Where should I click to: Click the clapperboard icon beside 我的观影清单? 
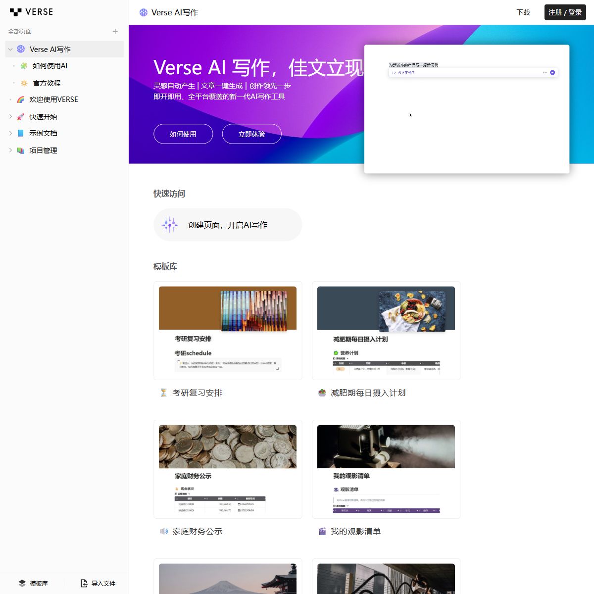click(x=322, y=531)
